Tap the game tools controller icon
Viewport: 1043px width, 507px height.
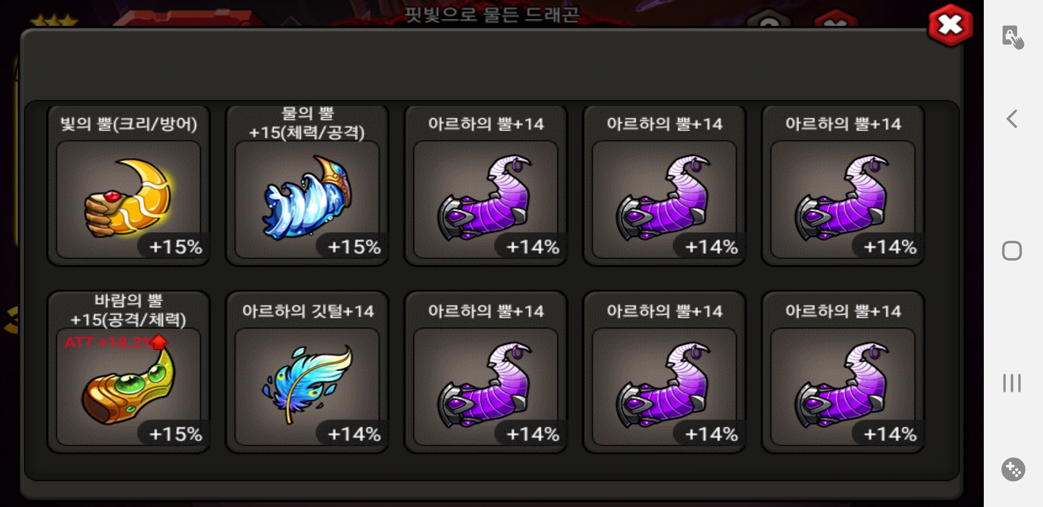click(x=1013, y=469)
